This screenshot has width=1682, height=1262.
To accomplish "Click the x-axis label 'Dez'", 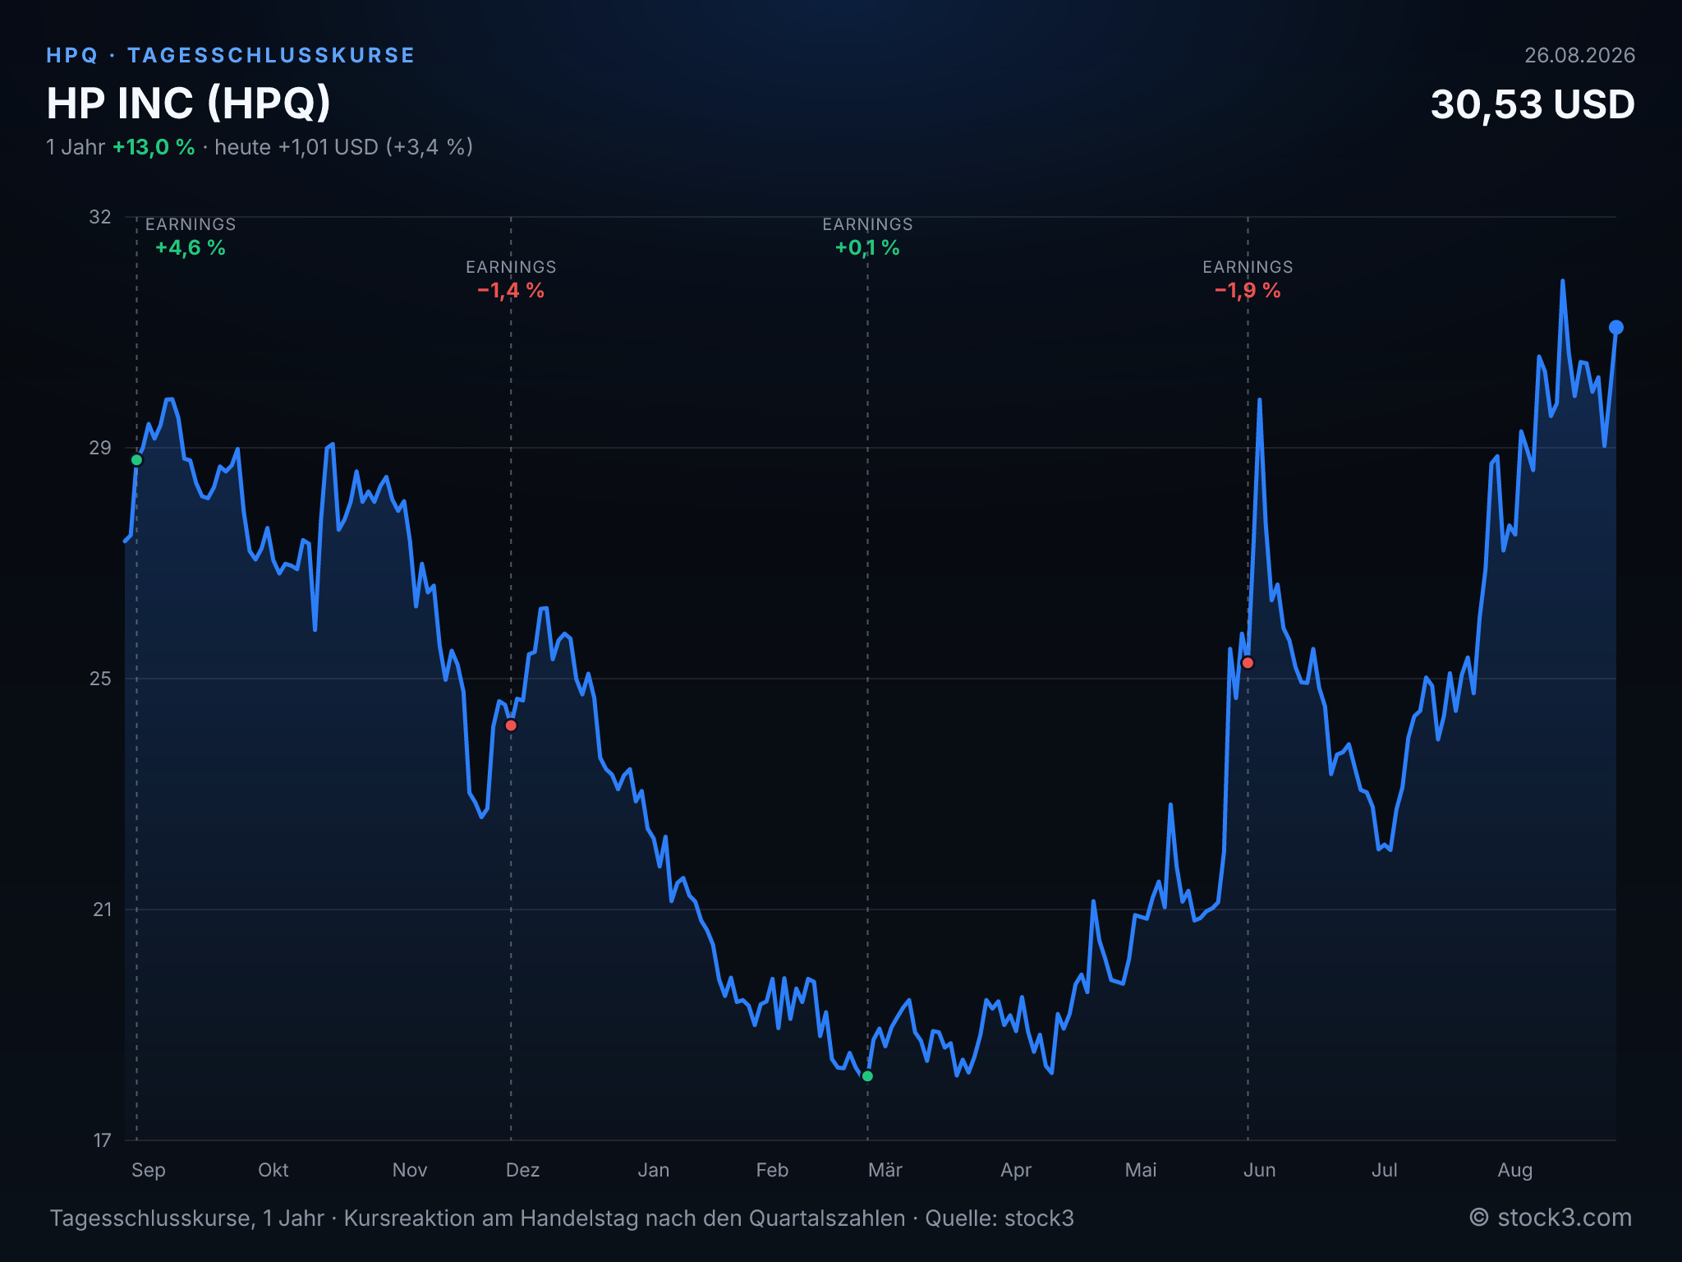I will [x=523, y=1170].
